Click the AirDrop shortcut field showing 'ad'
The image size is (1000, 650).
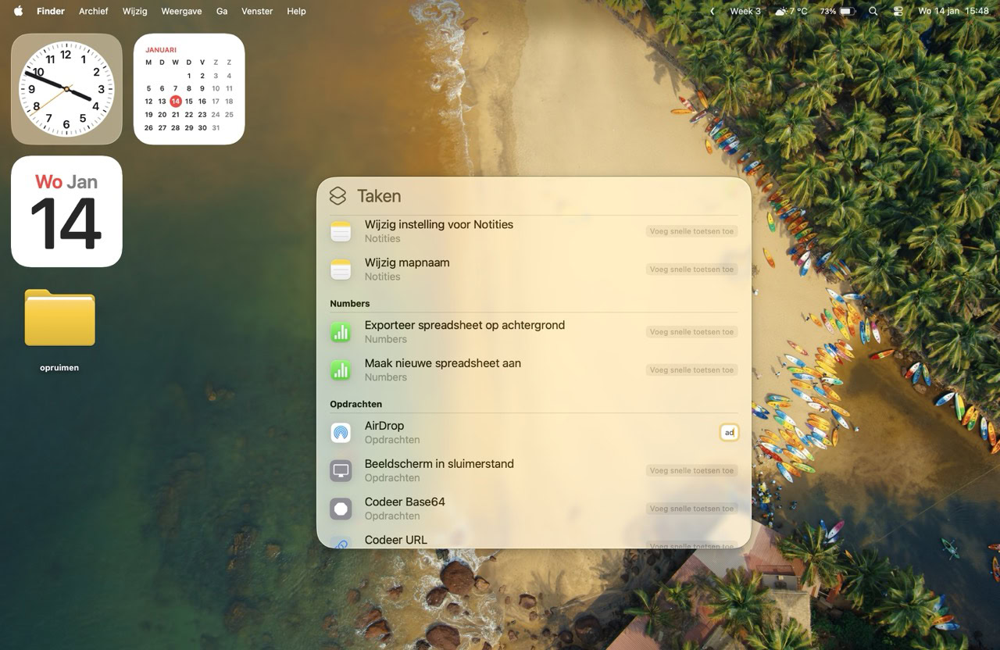pos(729,433)
